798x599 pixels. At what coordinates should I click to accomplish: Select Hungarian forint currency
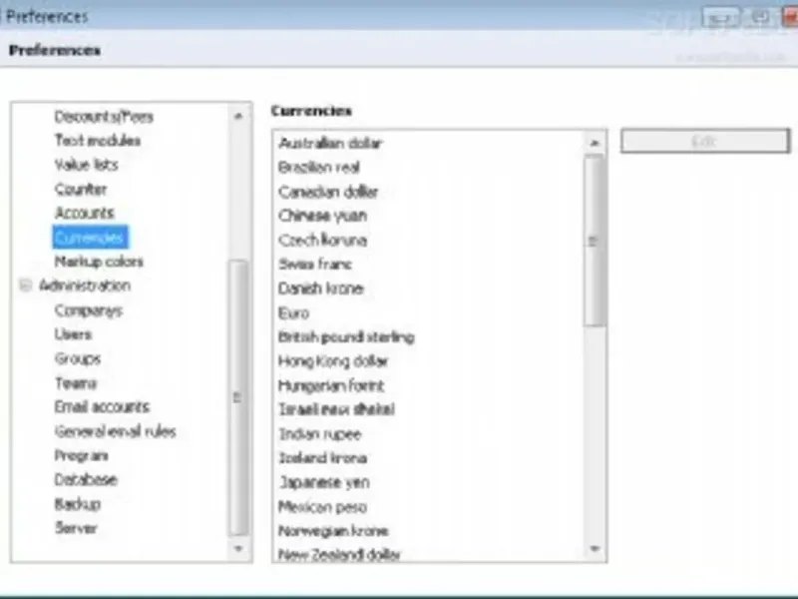click(x=331, y=385)
